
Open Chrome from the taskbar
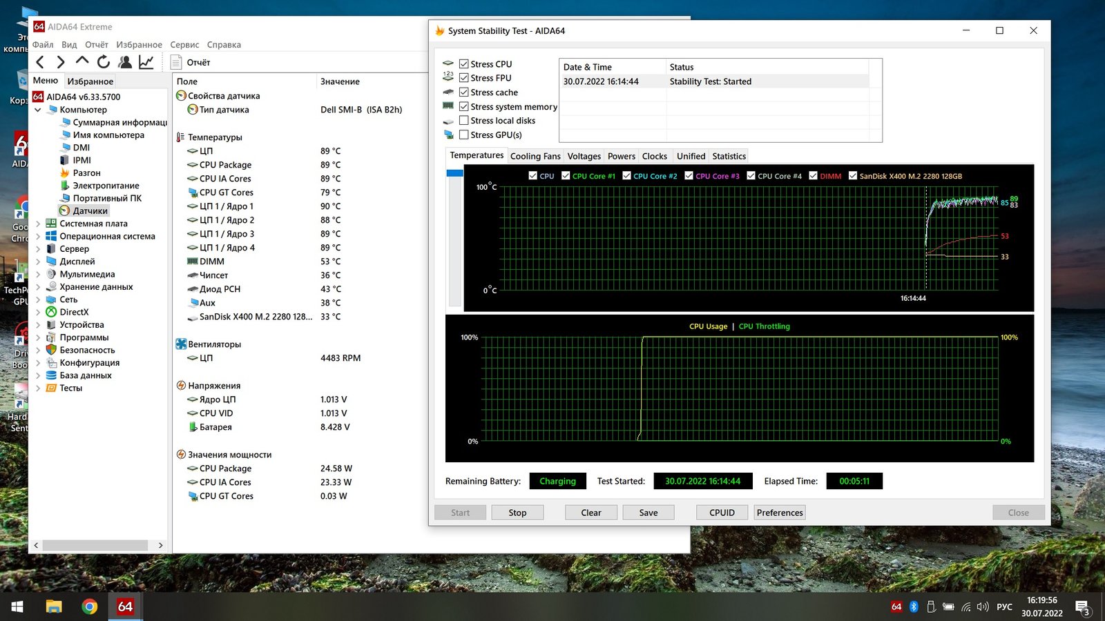click(89, 607)
